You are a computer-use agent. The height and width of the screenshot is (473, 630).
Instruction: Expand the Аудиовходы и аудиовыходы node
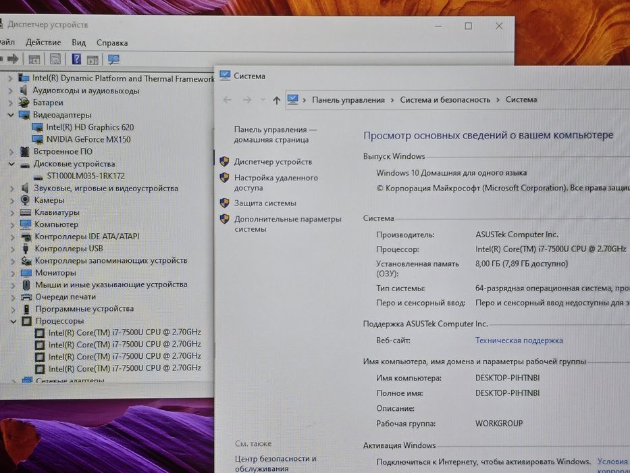click(11, 91)
